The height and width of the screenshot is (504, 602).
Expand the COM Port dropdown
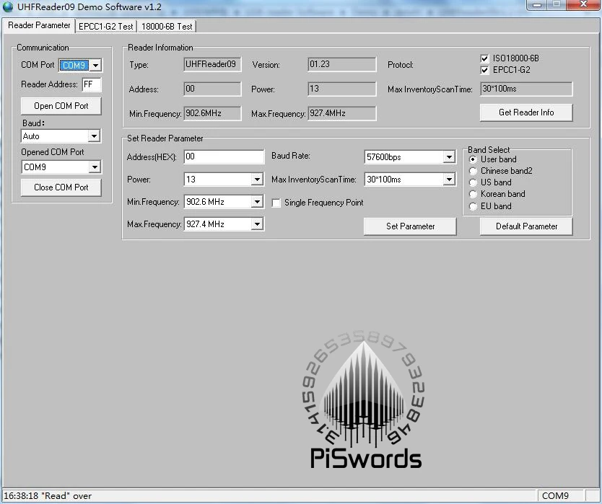pos(95,65)
